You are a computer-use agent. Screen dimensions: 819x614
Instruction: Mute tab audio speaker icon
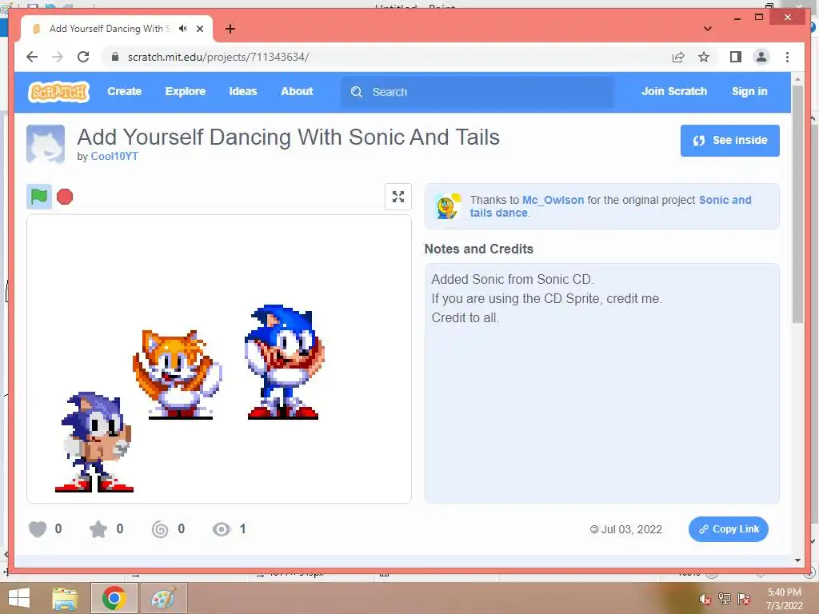[x=183, y=29]
